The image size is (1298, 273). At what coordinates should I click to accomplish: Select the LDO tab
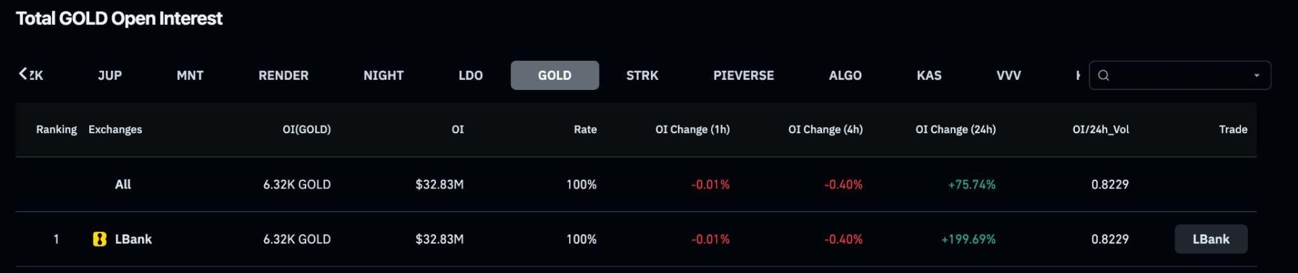471,76
